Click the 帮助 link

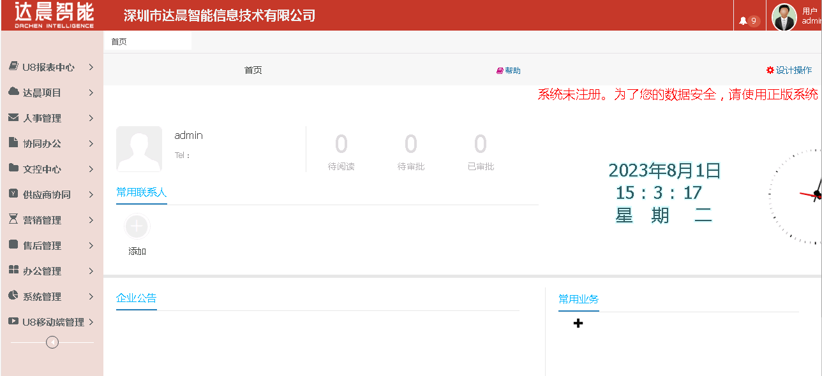coord(512,71)
